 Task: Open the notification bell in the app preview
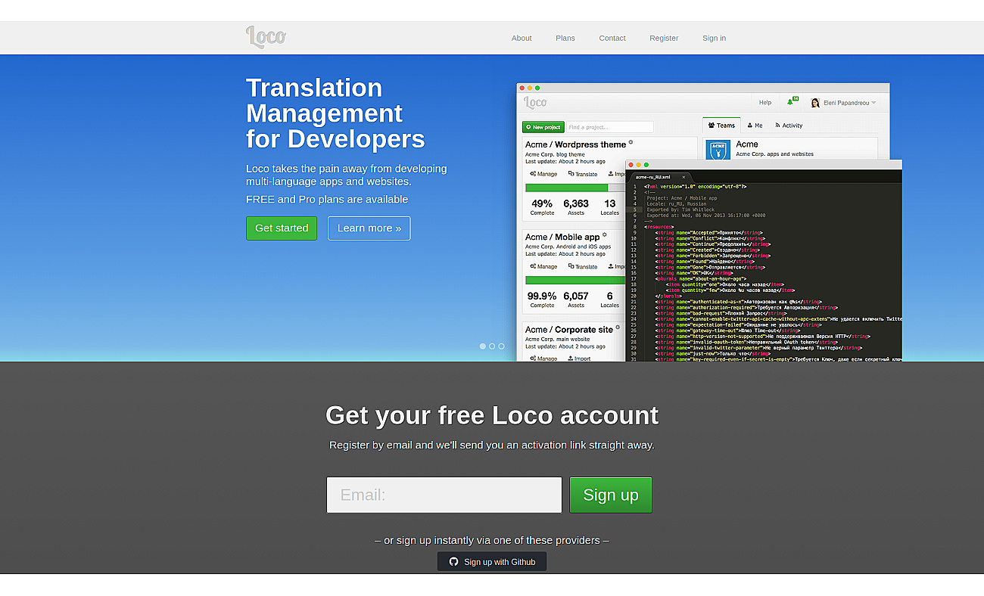(x=792, y=101)
